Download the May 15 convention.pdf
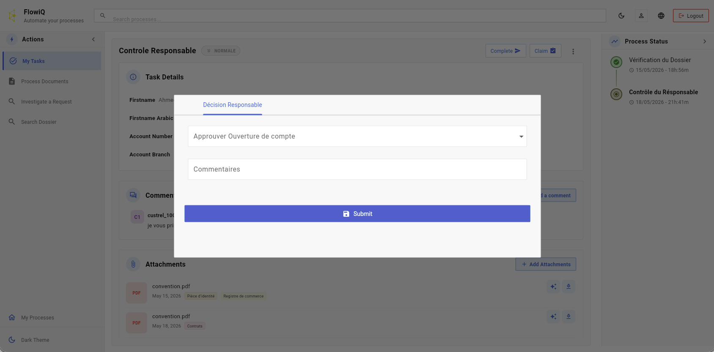The image size is (714, 352). (569, 287)
